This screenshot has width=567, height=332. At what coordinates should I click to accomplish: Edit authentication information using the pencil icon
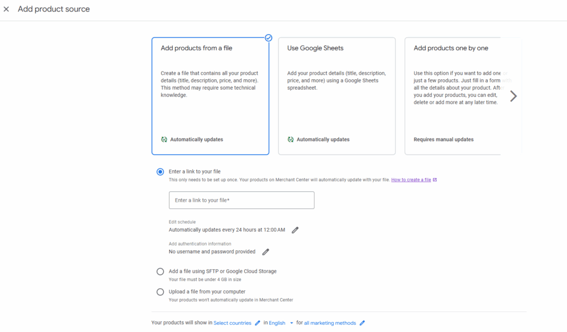click(265, 252)
